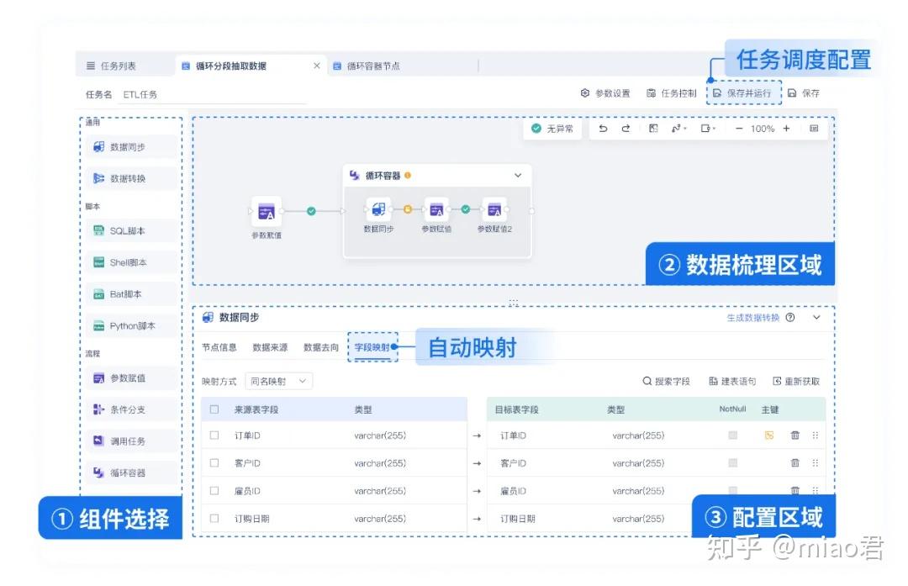Collapse the 循环容器 chevron on canvas
908x586 pixels.
tap(518, 175)
